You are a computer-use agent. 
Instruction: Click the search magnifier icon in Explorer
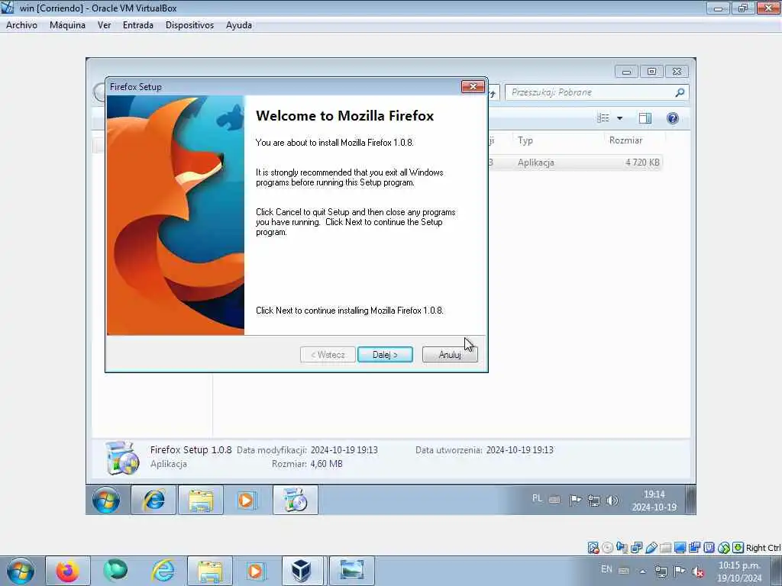(x=679, y=92)
